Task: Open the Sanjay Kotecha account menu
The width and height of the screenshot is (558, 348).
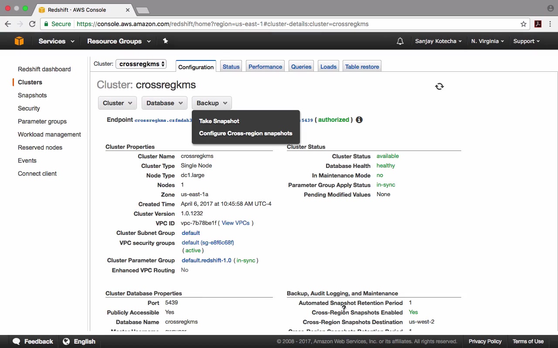Action: click(x=438, y=41)
